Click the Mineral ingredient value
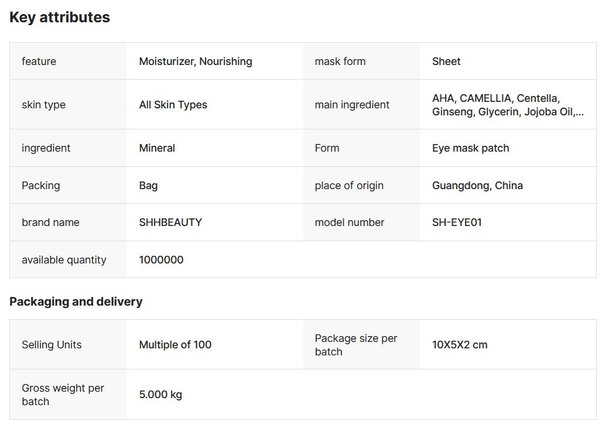The height and width of the screenshot is (435, 612). point(157,148)
